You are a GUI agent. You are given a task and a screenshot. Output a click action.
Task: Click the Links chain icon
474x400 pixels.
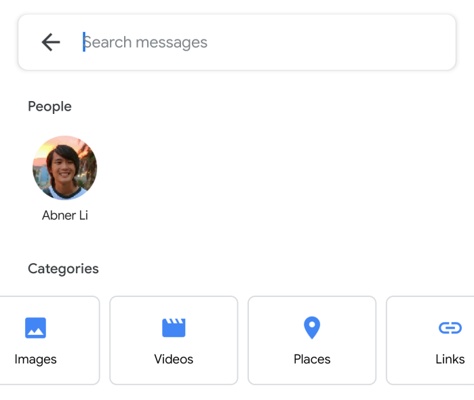pyautogui.click(x=450, y=328)
